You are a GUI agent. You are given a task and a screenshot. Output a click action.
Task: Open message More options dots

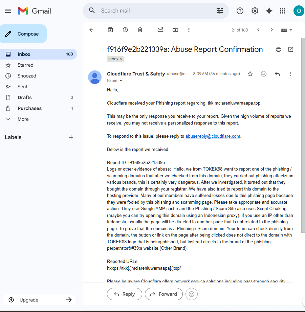coord(291,74)
